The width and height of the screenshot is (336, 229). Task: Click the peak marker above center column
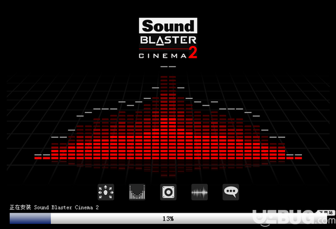click(168, 66)
